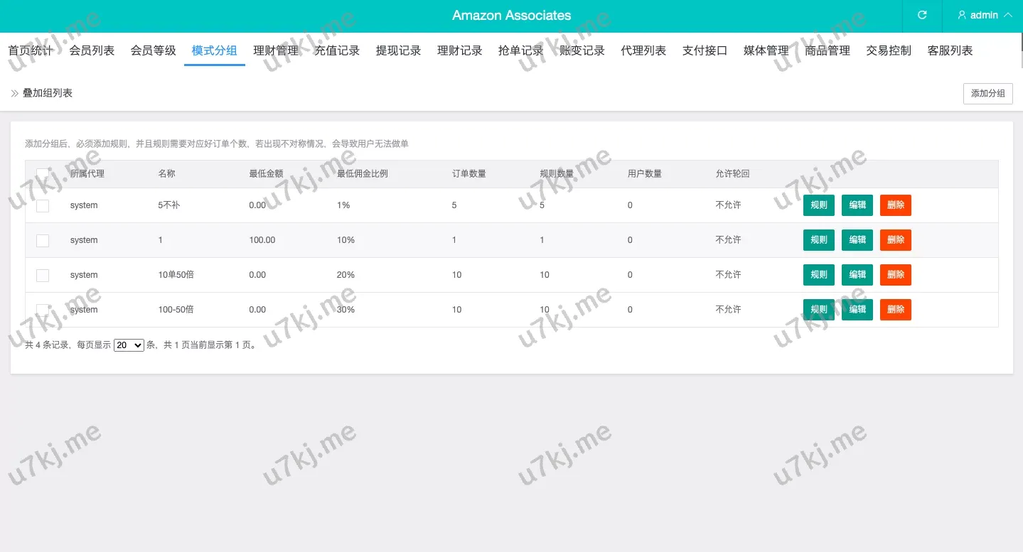The image size is (1023, 552).
Task: Switch to the 会员列表 tab
Action: [x=92, y=50]
